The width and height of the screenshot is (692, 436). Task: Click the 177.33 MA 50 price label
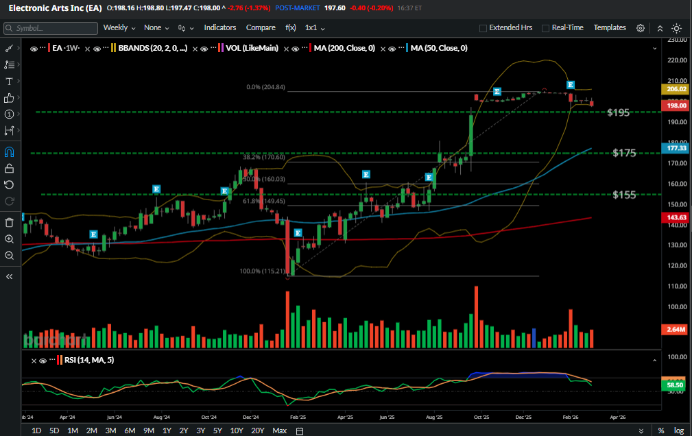pyautogui.click(x=674, y=148)
